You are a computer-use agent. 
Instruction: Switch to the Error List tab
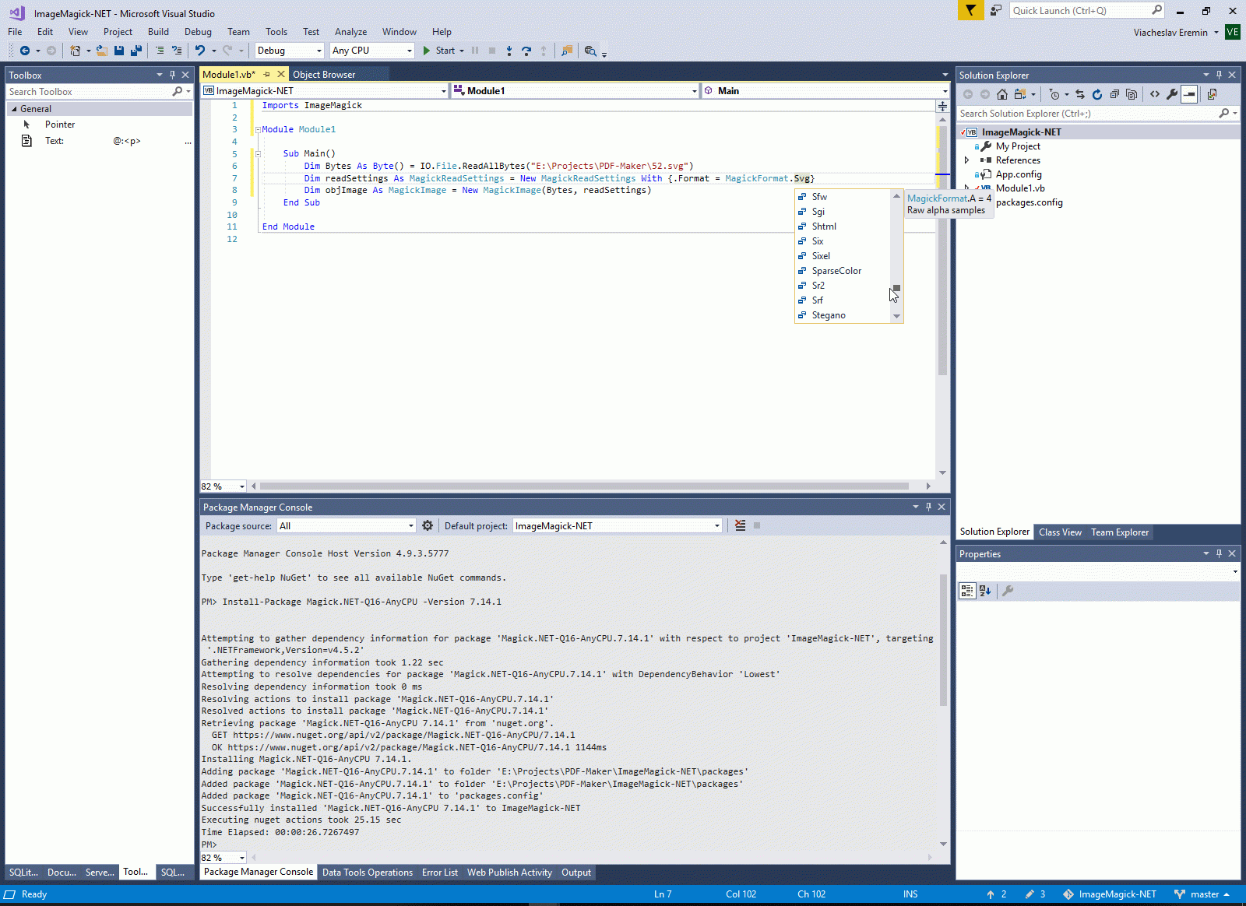click(440, 873)
